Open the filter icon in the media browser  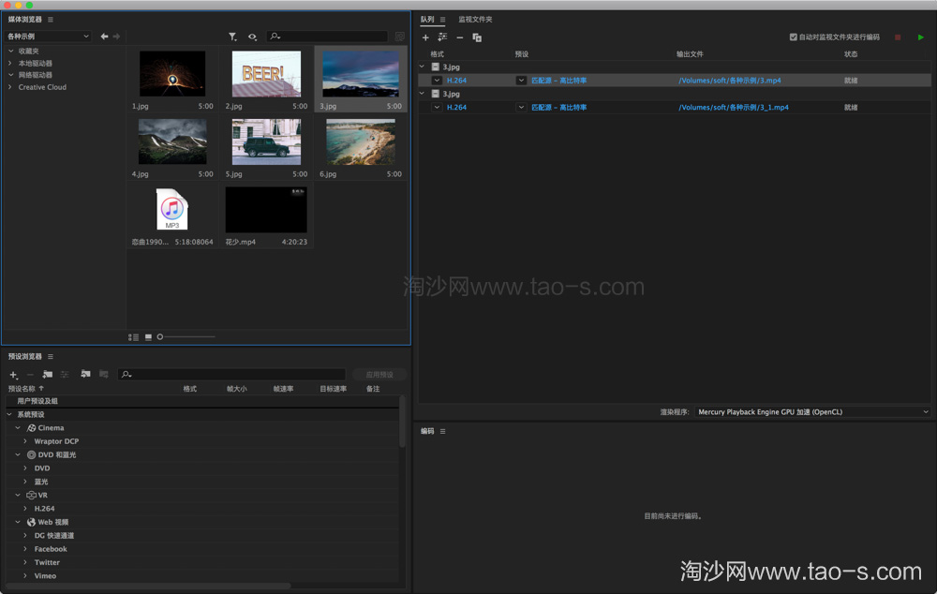click(232, 37)
